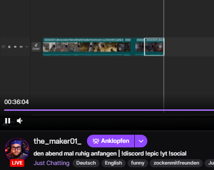The height and width of the screenshot is (170, 214).
Task: Select the funny tag
Action: [138, 163]
